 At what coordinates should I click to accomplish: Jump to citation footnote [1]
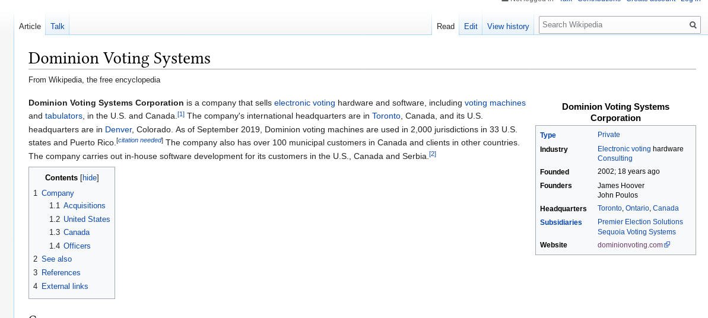(180, 114)
